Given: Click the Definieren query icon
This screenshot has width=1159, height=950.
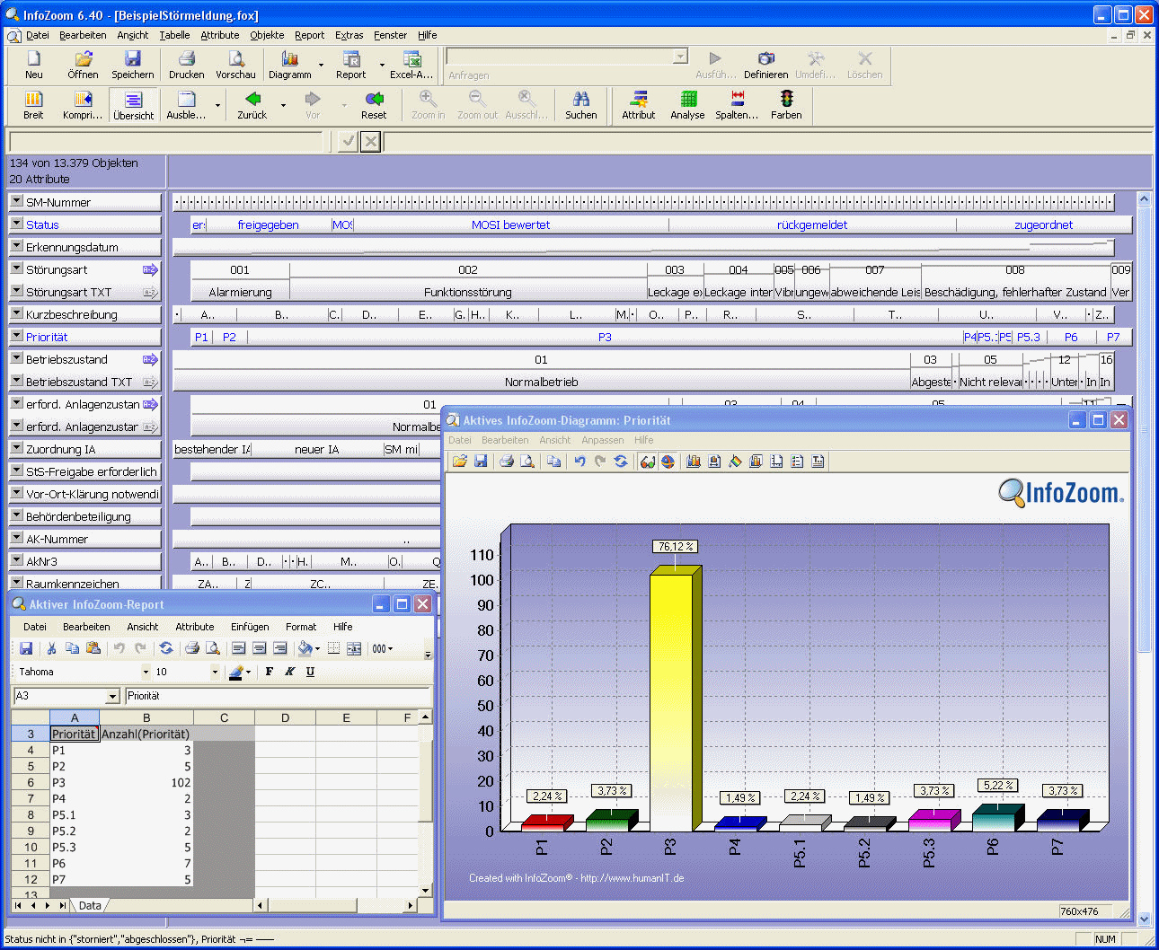Looking at the screenshot, I should pos(765,59).
